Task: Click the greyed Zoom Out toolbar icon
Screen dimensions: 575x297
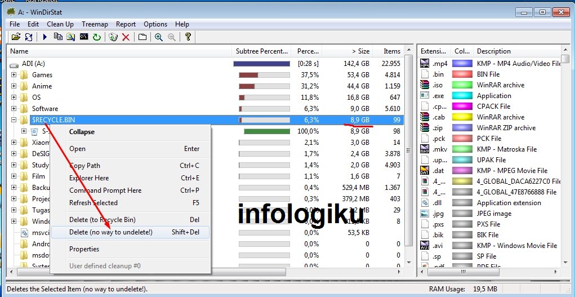Action: pyautogui.click(x=171, y=37)
